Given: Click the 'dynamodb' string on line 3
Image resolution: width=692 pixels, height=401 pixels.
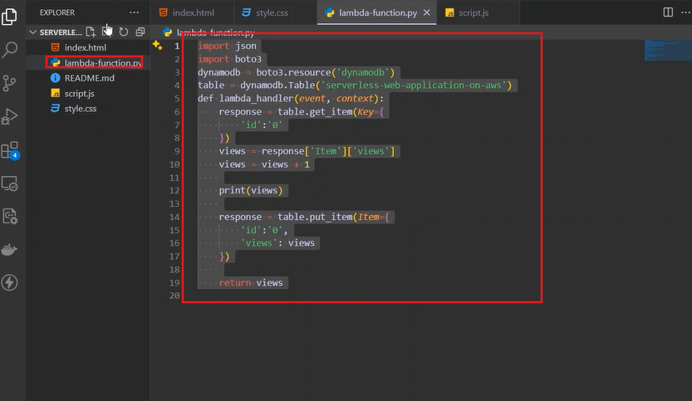Looking at the screenshot, I should [x=363, y=72].
